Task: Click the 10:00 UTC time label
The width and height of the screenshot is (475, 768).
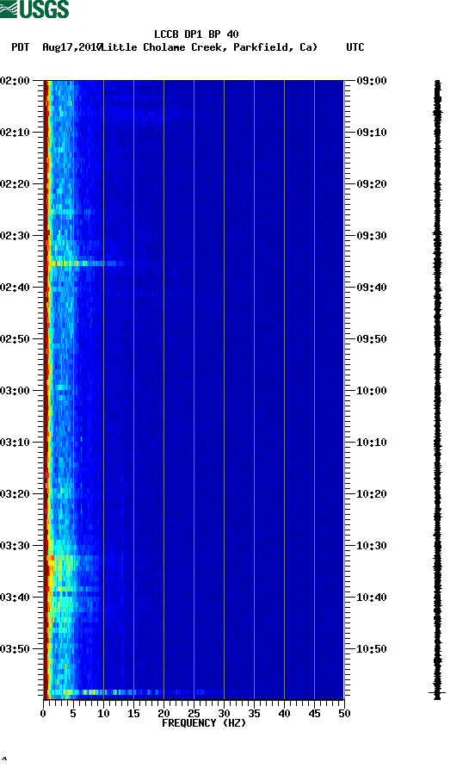Action: (x=372, y=390)
